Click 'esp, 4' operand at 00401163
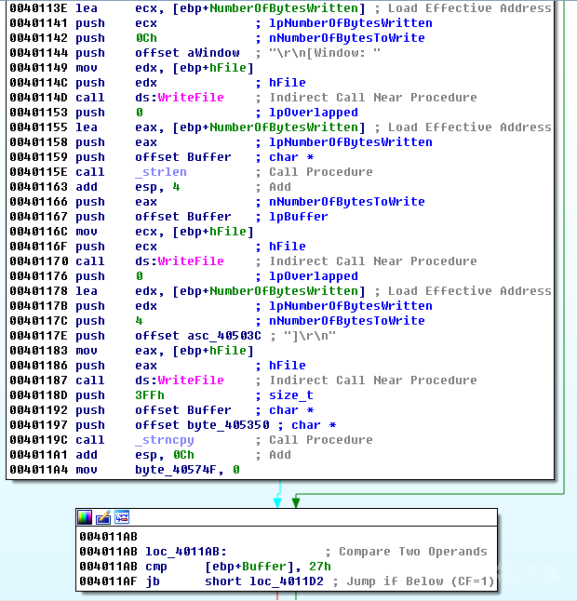577x601 pixels. click(157, 187)
